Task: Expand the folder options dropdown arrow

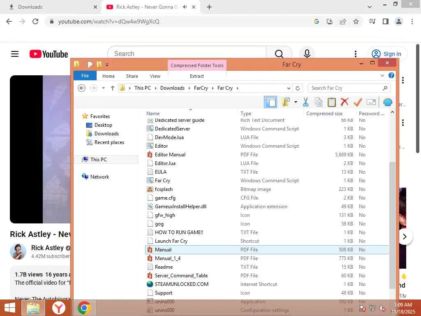Action: 296,102
